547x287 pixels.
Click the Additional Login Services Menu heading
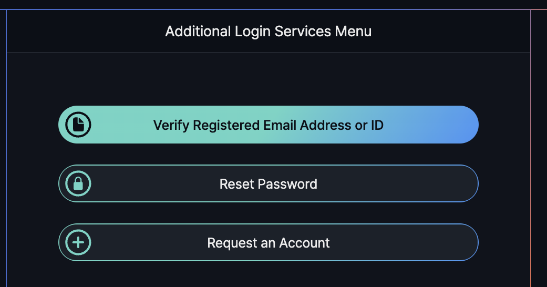coord(268,31)
